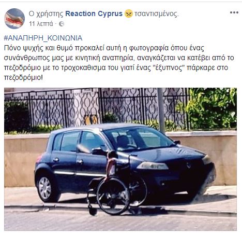Open the car photo in viewer
242x235 pixels.
tap(120, 159)
